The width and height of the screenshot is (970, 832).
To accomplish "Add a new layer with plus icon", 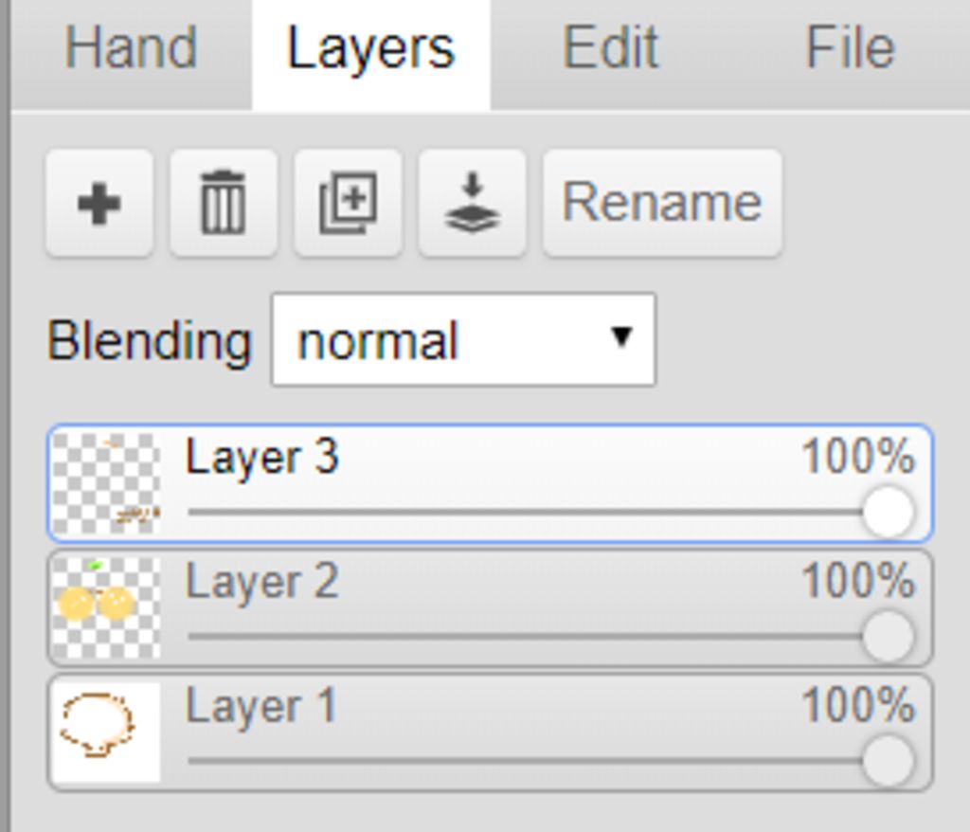I will 99,203.
